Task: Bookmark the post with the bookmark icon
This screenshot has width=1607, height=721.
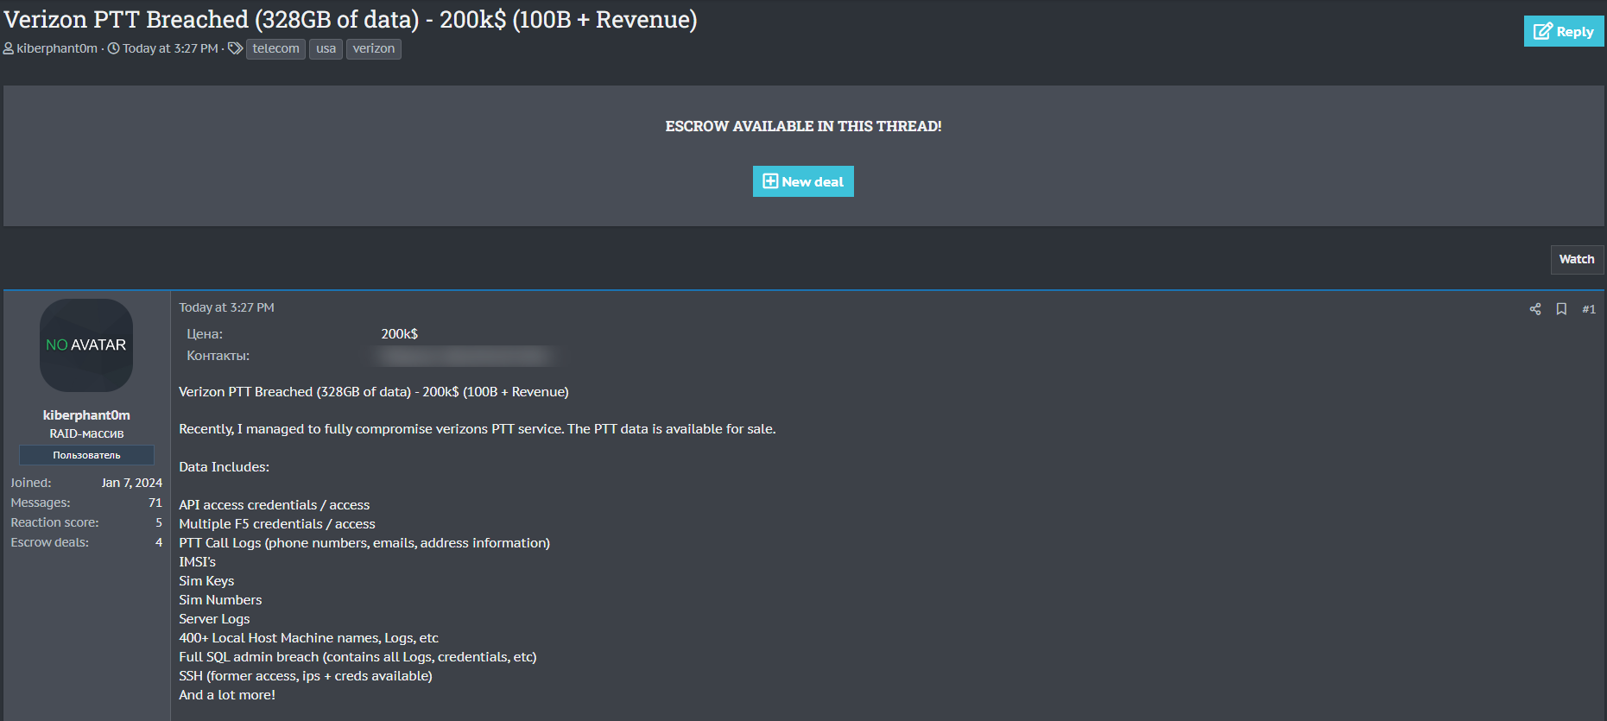Action: tap(1561, 309)
